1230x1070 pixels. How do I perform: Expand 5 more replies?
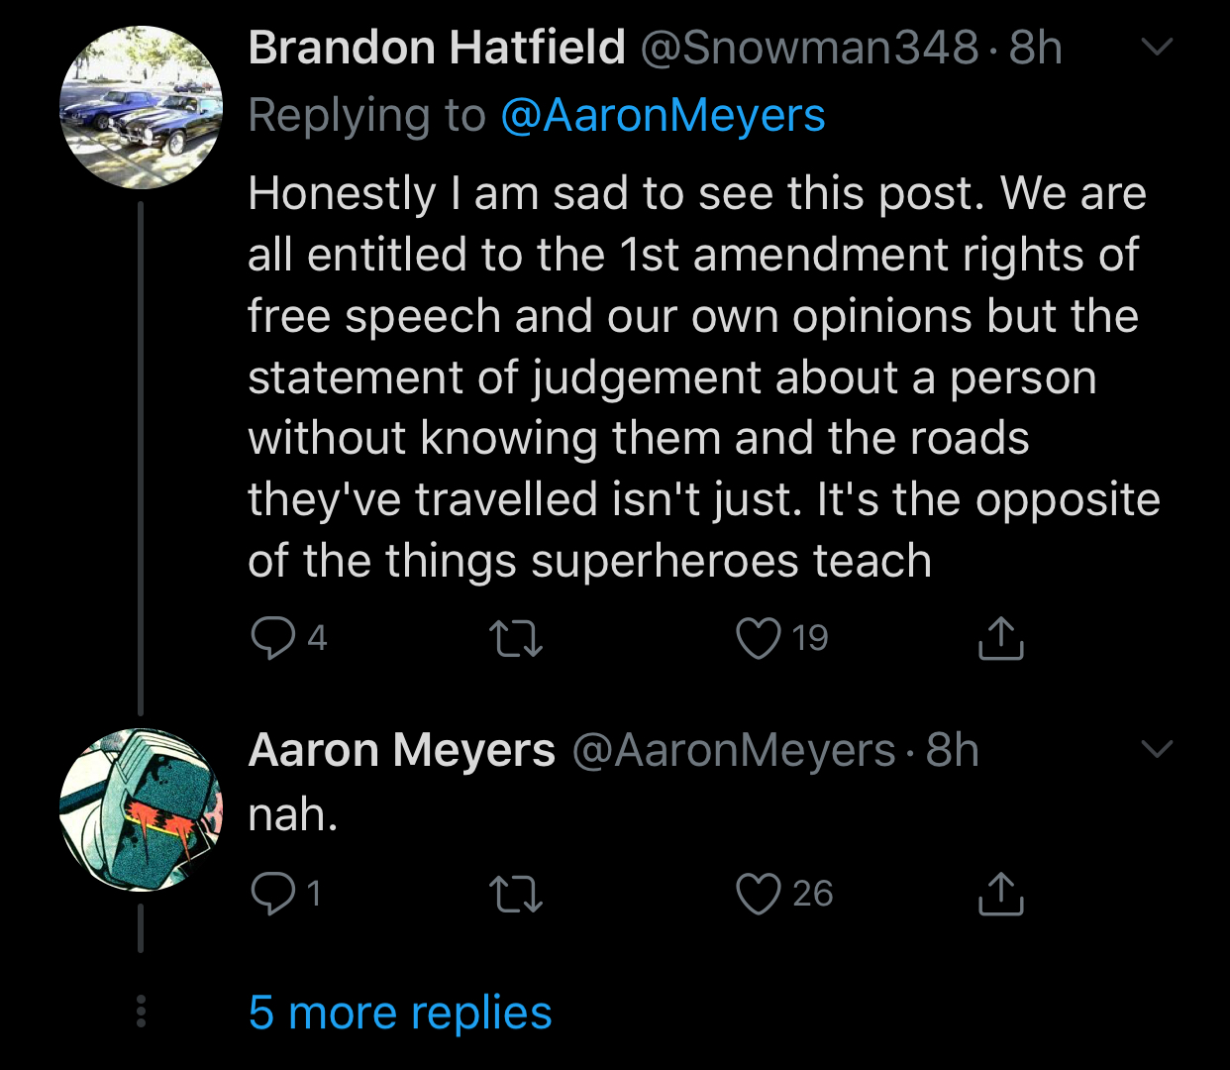click(400, 1013)
